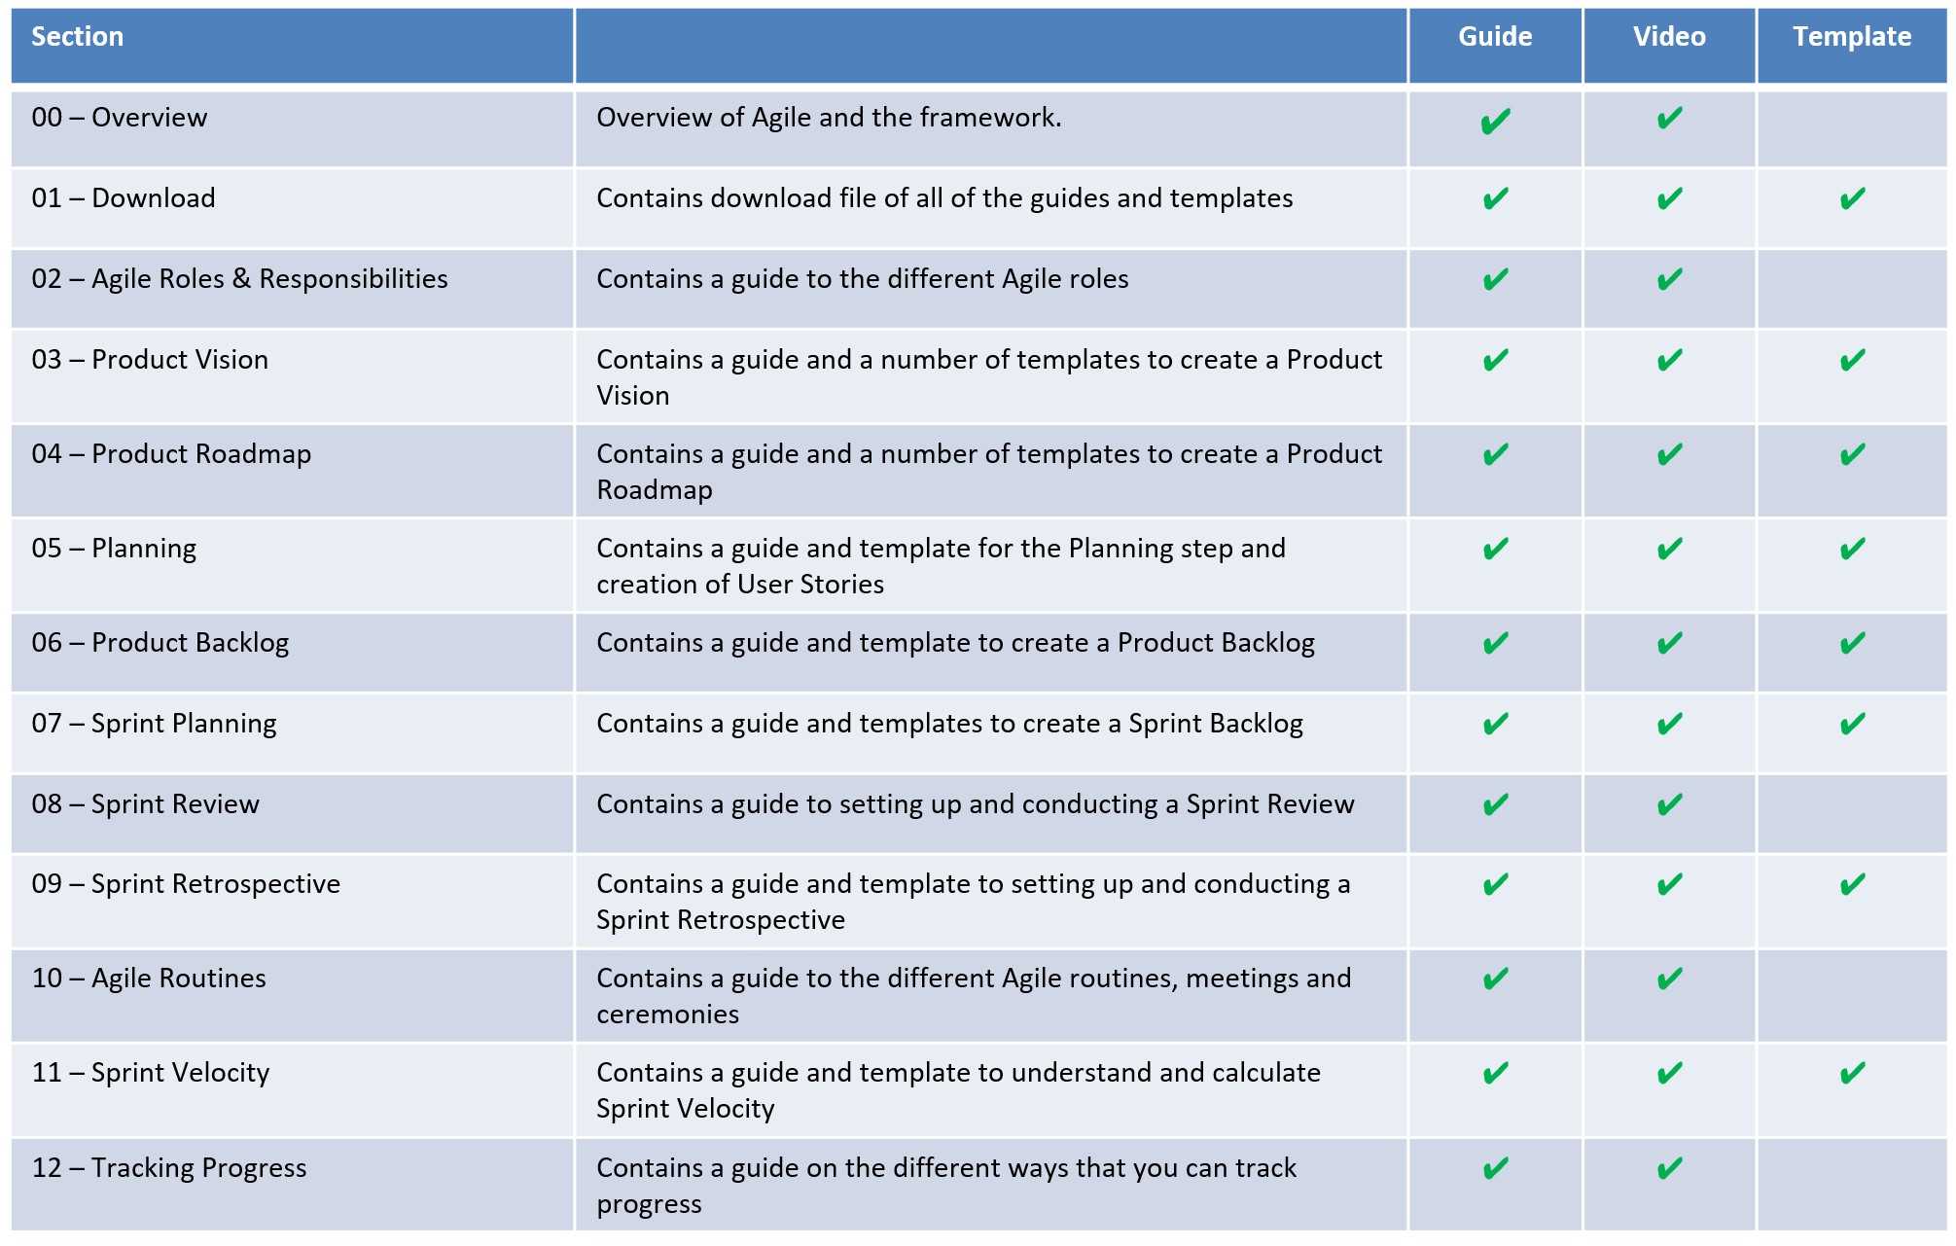The width and height of the screenshot is (1956, 1246).
Task: Click the 'Contains a guide and template to create a Product Backlog' description
Action: [x=955, y=644]
